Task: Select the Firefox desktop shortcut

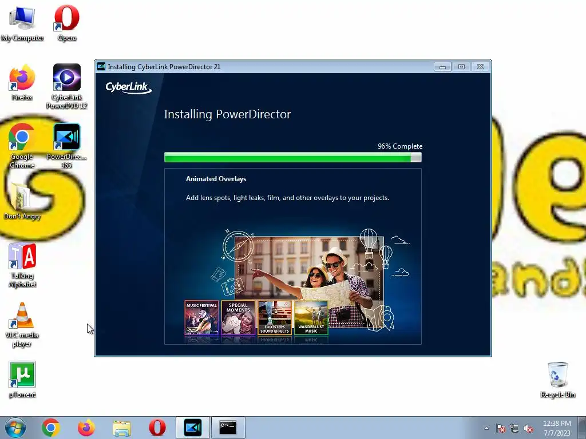Action: (x=22, y=83)
